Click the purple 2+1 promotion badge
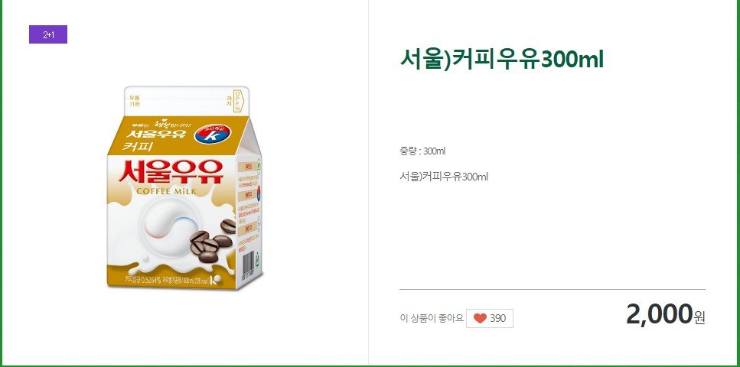740x367 pixels. point(48,34)
